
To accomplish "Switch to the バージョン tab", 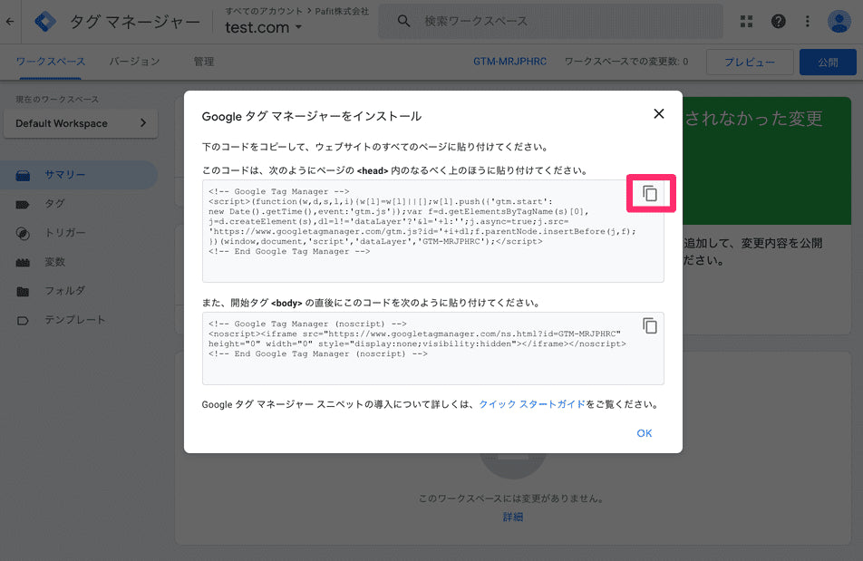I will coord(134,62).
